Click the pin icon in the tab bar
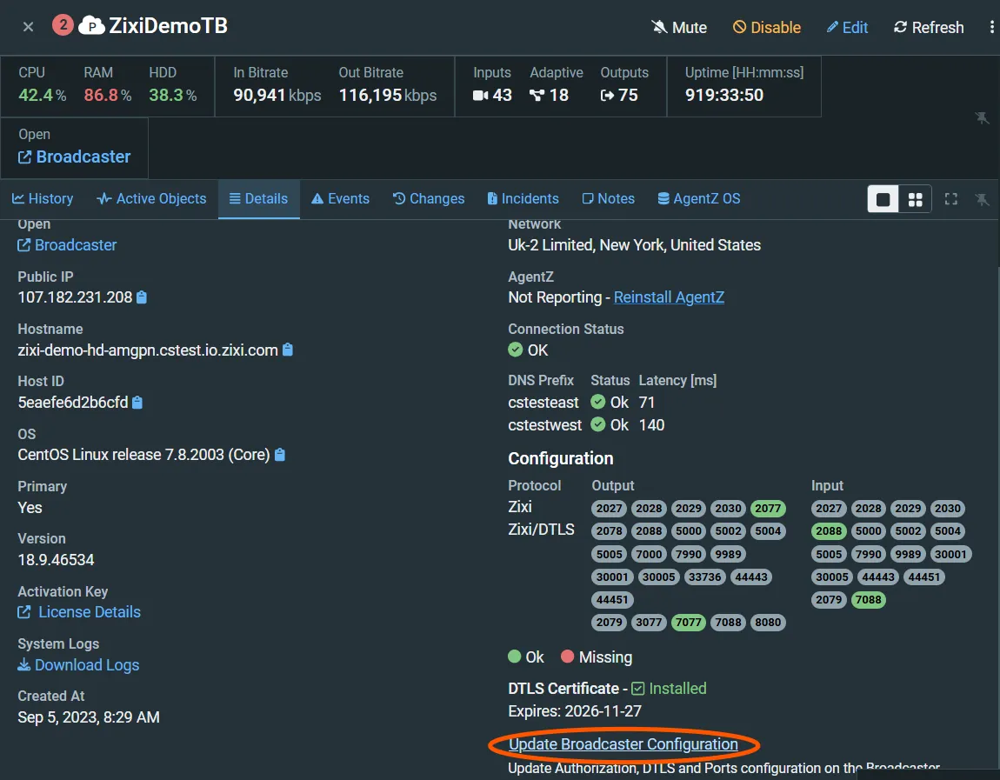 [982, 200]
